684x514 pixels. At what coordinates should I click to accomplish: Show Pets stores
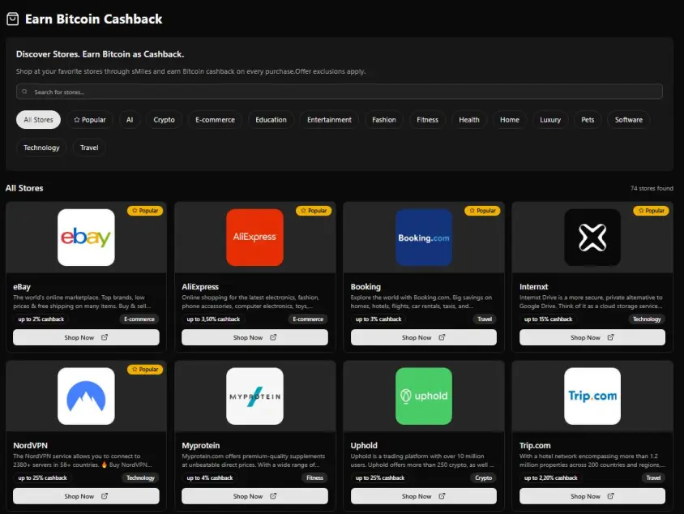[x=588, y=119]
